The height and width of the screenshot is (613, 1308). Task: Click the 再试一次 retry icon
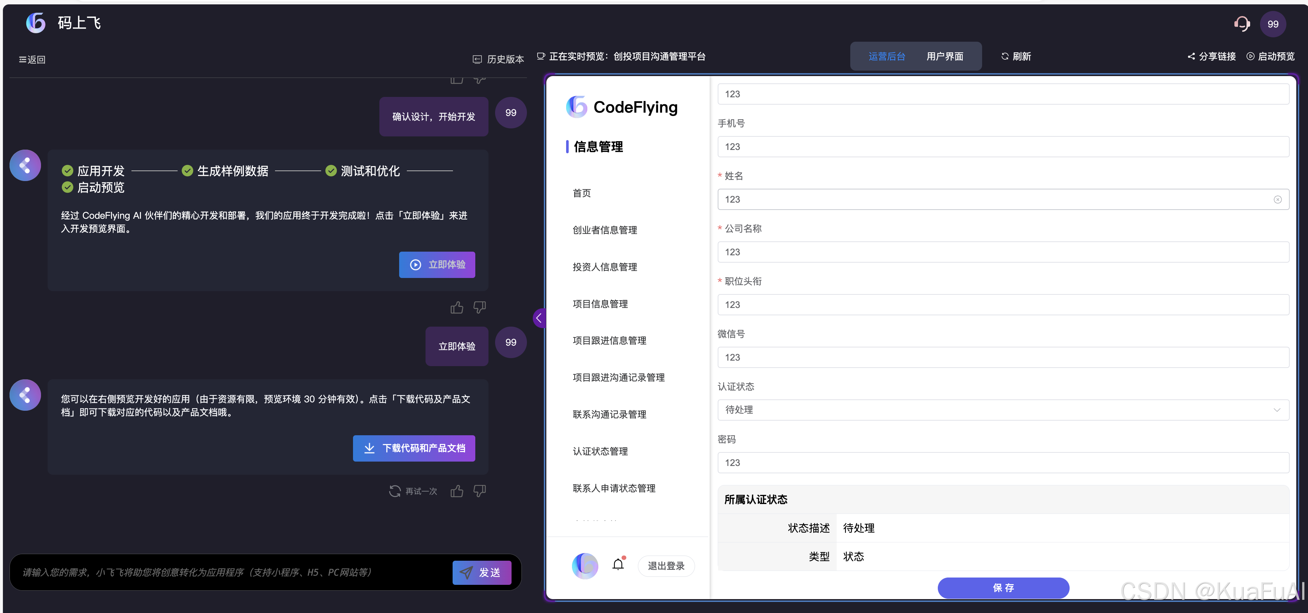pos(394,491)
